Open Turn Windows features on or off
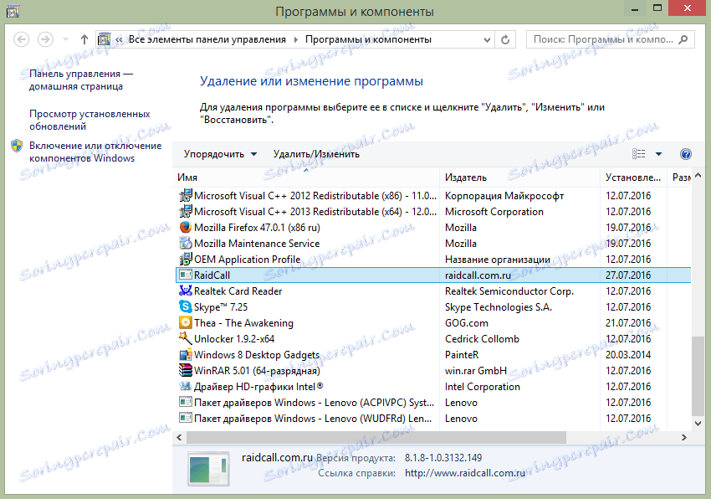The height and width of the screenshot is (499, 711). pos(95,152)
